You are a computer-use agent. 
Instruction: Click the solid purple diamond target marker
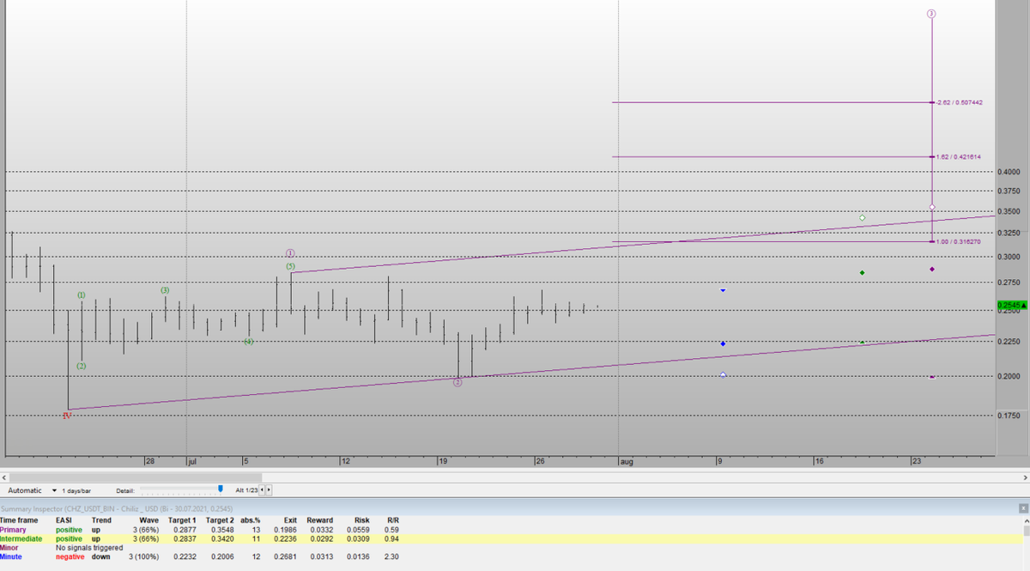coord(931,270)
